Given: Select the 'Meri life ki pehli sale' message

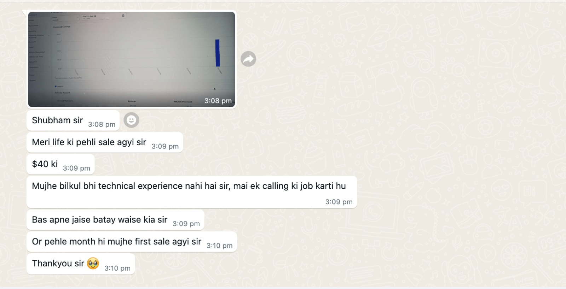Looking at the screenshot, I should point(105,142).
